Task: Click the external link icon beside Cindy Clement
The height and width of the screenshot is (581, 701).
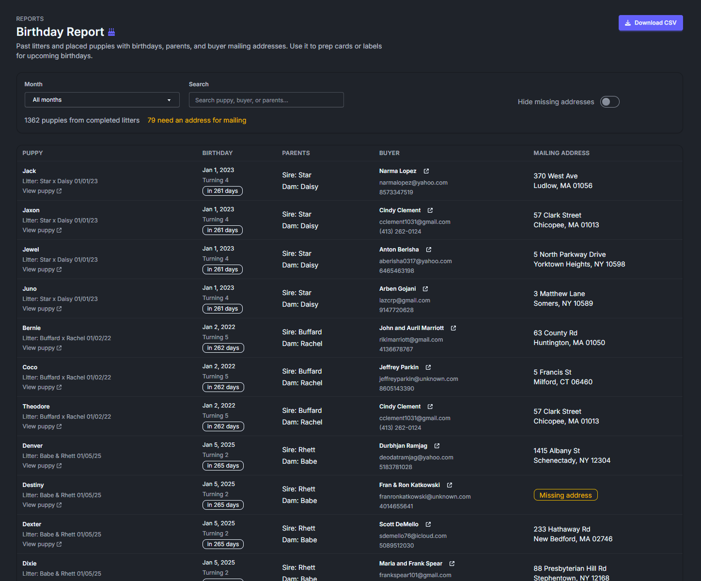Action: coord(430,210)
